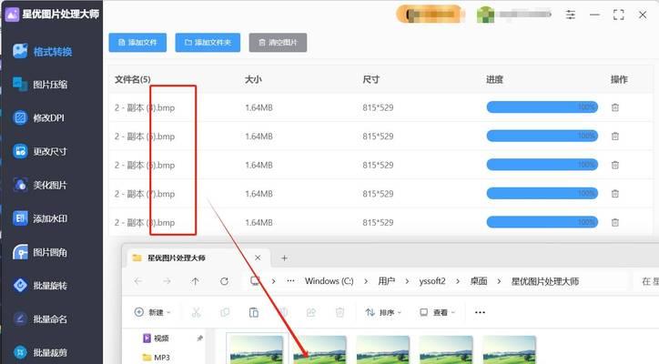Open the see-more ellipsis in Explorer toolbar

point(480,312)
